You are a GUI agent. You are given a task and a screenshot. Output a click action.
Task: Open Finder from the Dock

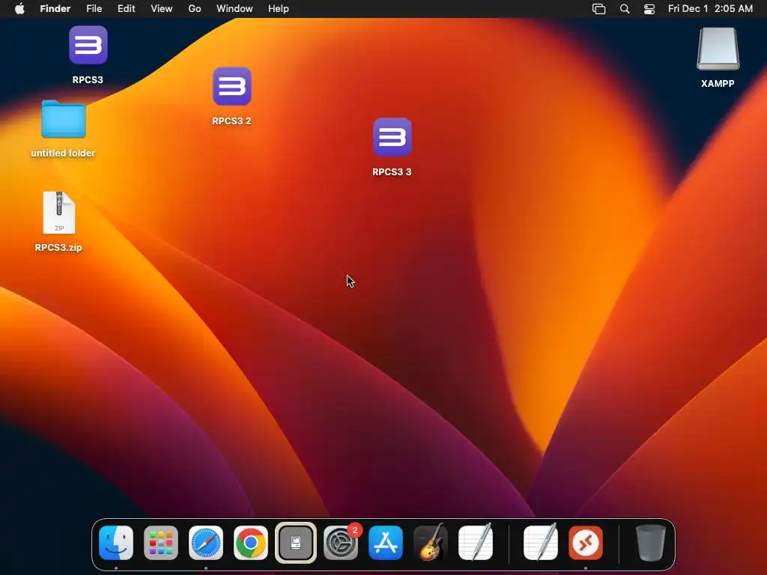116,543
